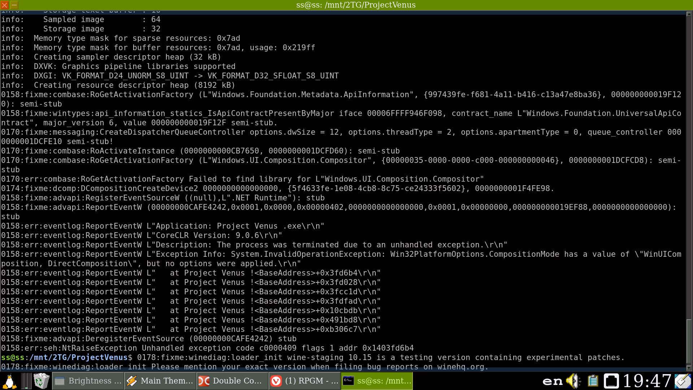The height and width of the screenshot is (390, 693).
Task: Click the 19:47 clock
Action: point(647,381)
